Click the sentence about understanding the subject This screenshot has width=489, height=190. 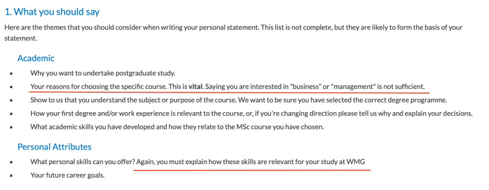click(x=239, y=100)
